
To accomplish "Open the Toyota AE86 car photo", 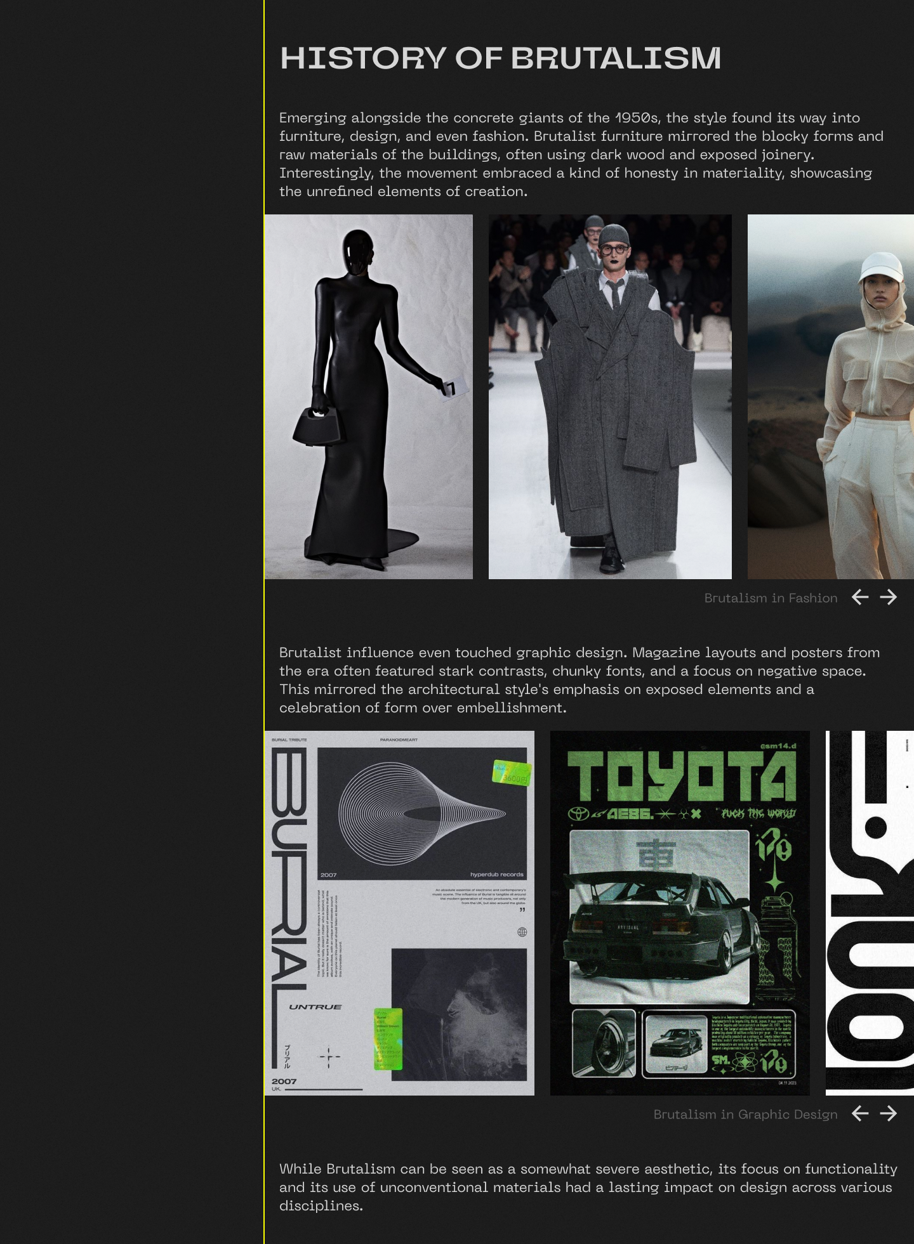I will 660,917.
